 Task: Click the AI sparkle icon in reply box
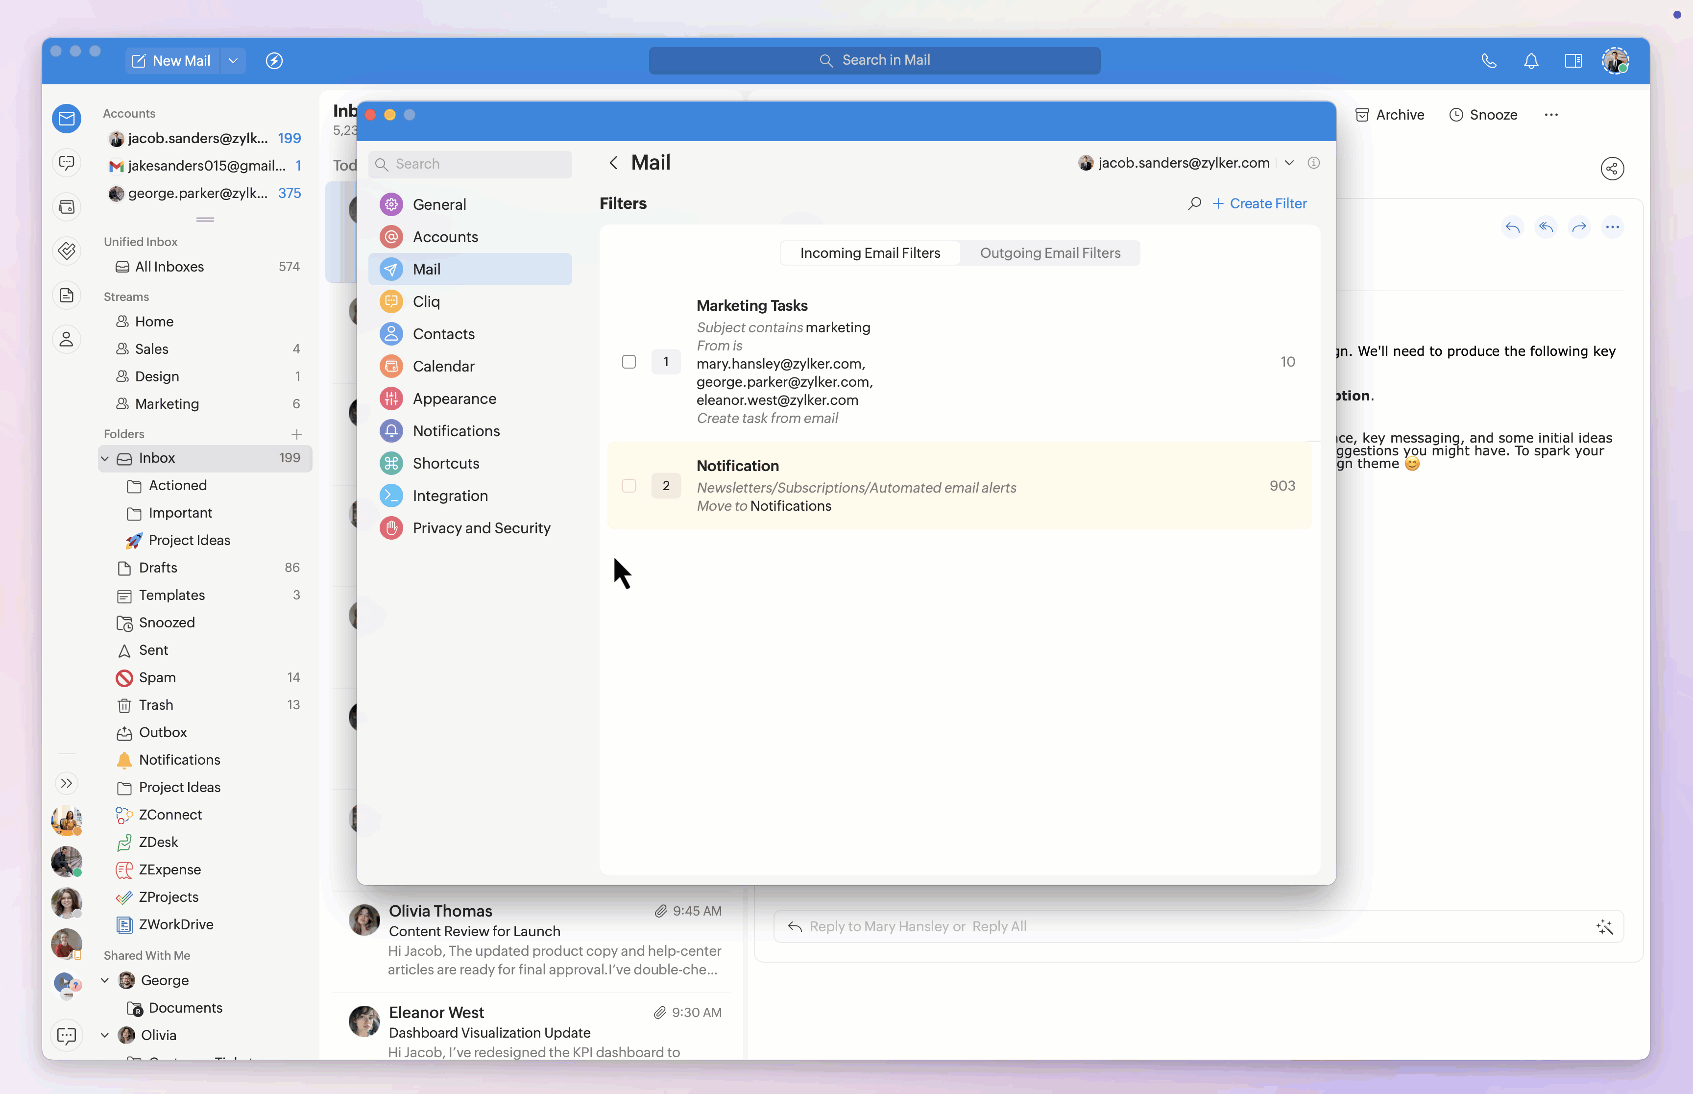(x=1604, y=926)
